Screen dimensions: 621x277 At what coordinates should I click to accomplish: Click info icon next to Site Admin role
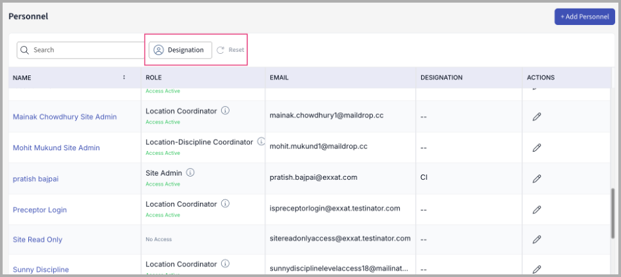190,173
